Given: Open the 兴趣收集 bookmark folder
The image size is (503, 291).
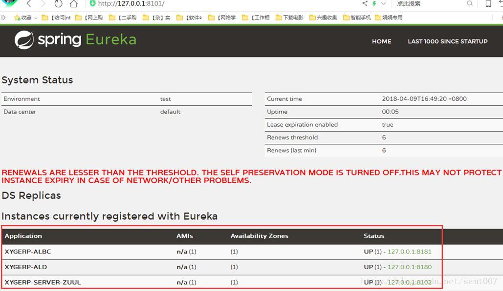Looking at the screenshot, I should (323, 18).
